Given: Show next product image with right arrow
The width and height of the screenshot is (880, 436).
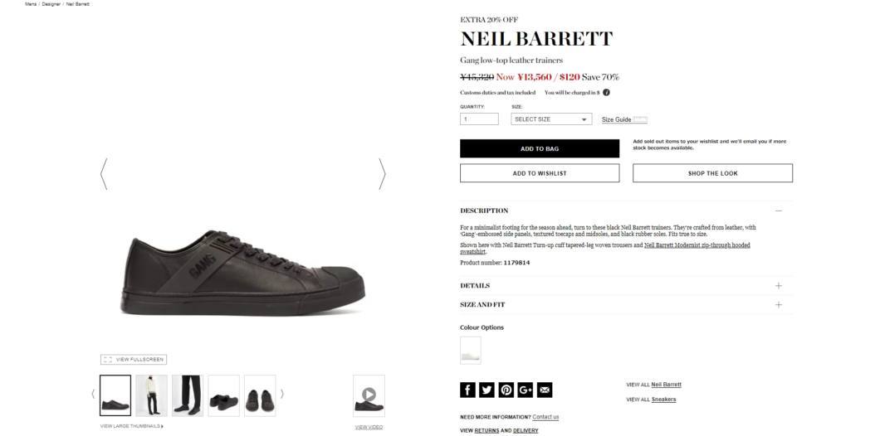Looking at the screenshot, I should (x=382, y=174).
